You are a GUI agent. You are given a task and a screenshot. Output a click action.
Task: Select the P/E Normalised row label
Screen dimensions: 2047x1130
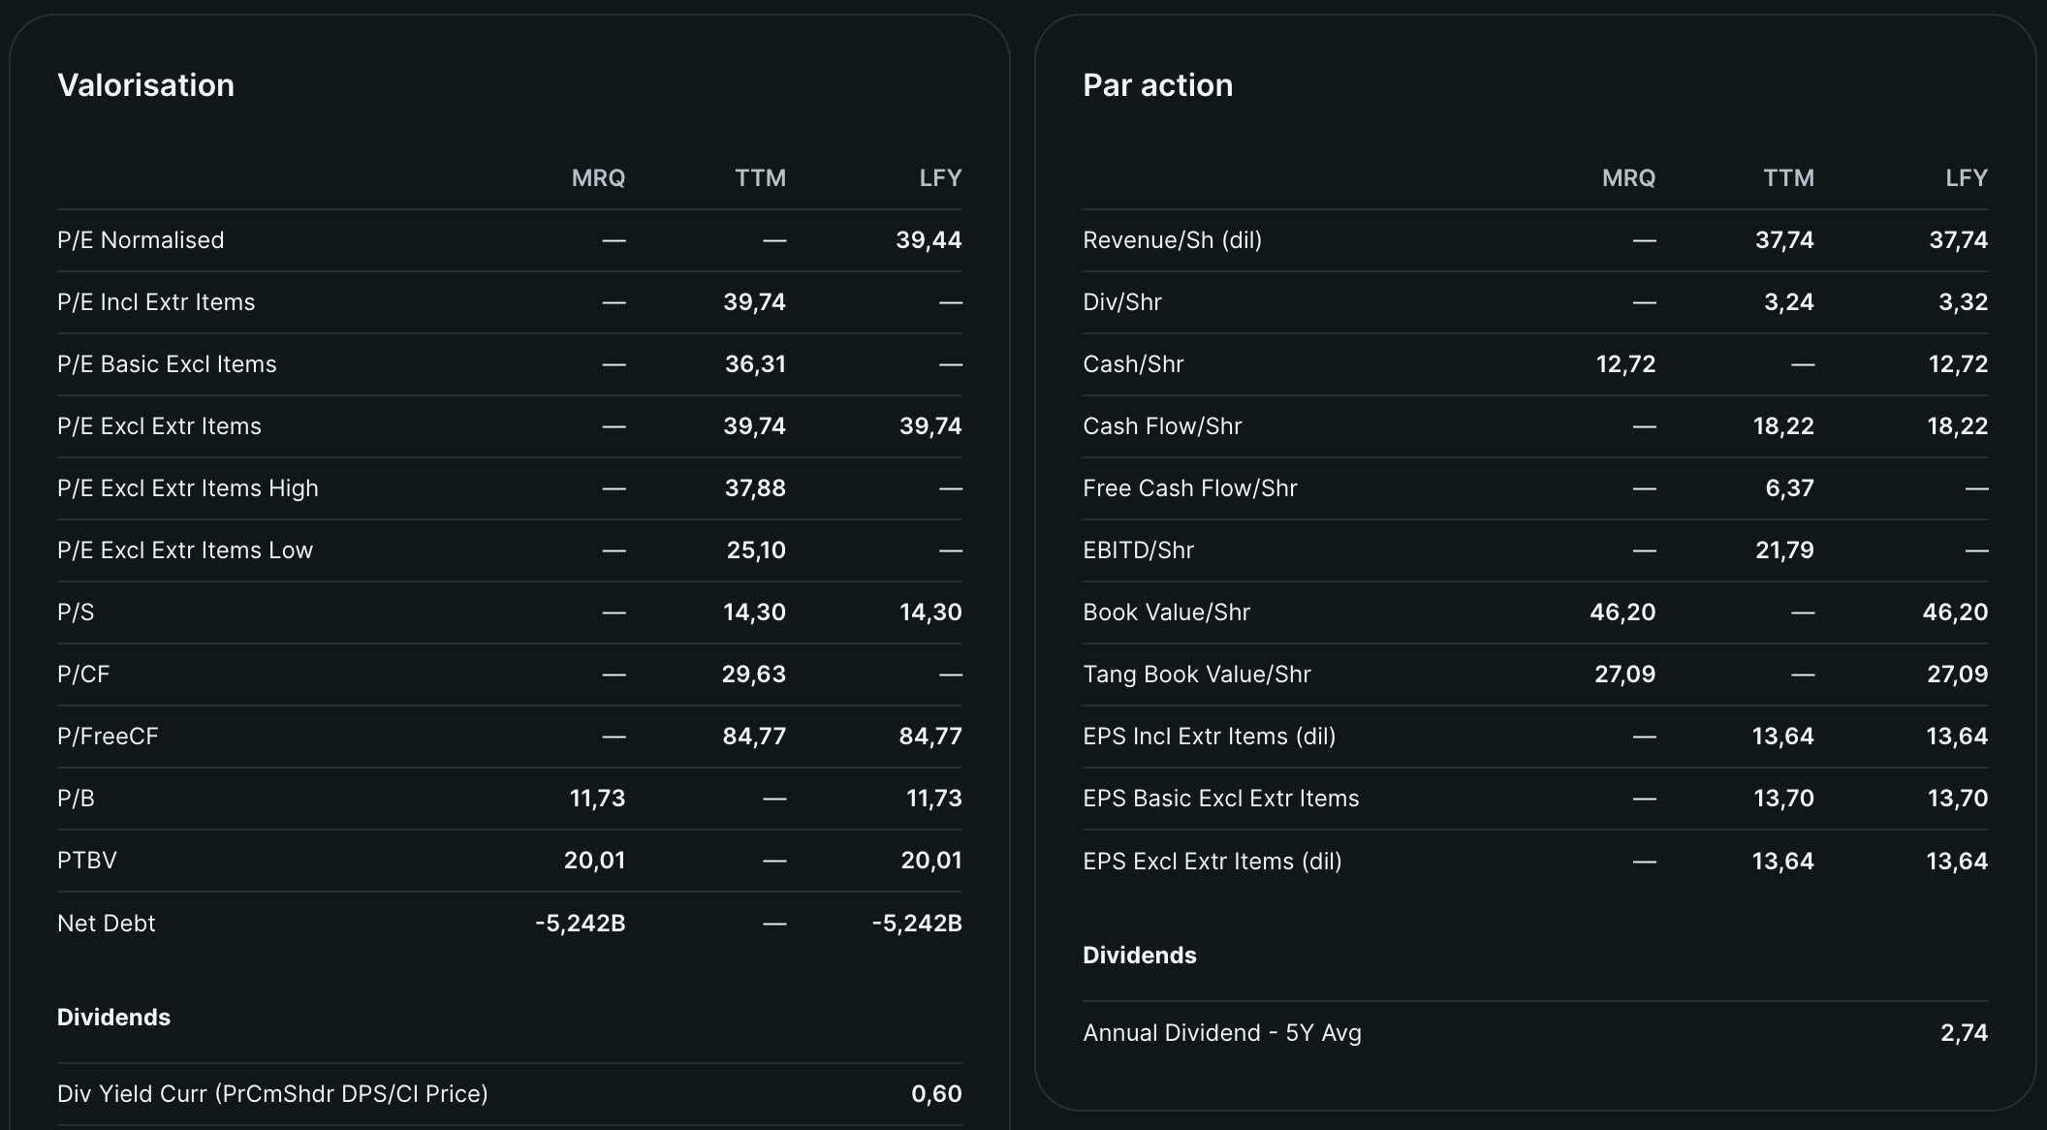click(141, 240)
